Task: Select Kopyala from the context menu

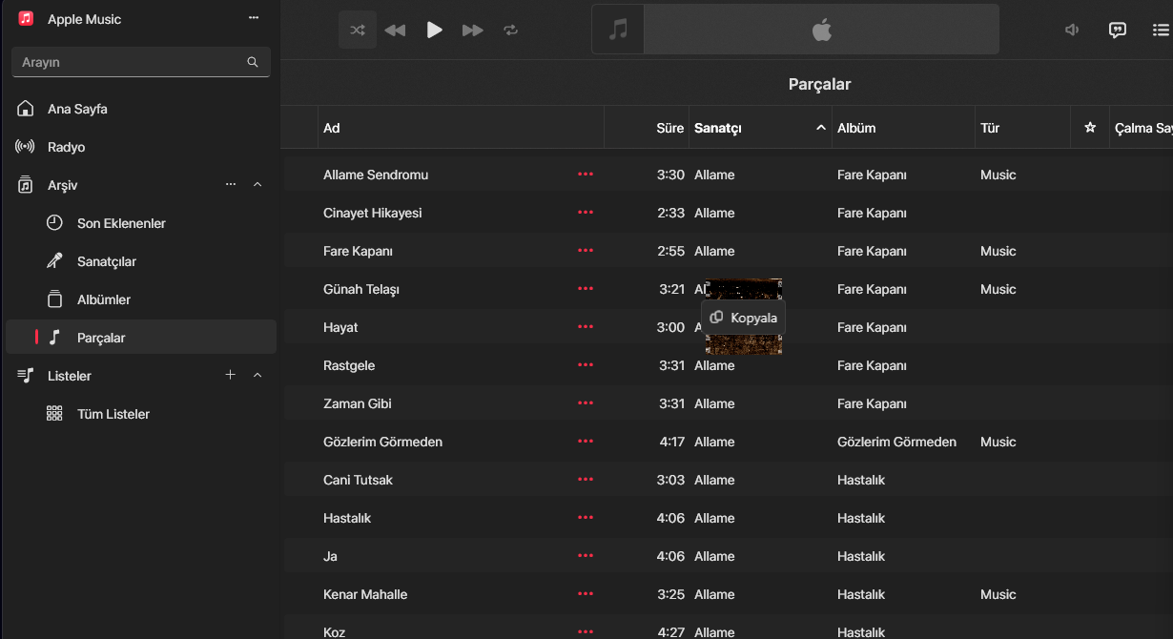Action: pos(744,318)
